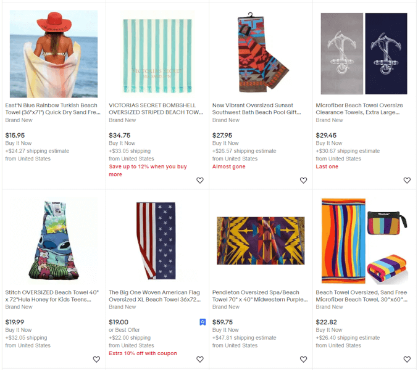Open Stitch OVERSIZED Beach Towel title link
Screen dimensions: 418x370
point(52,296)
